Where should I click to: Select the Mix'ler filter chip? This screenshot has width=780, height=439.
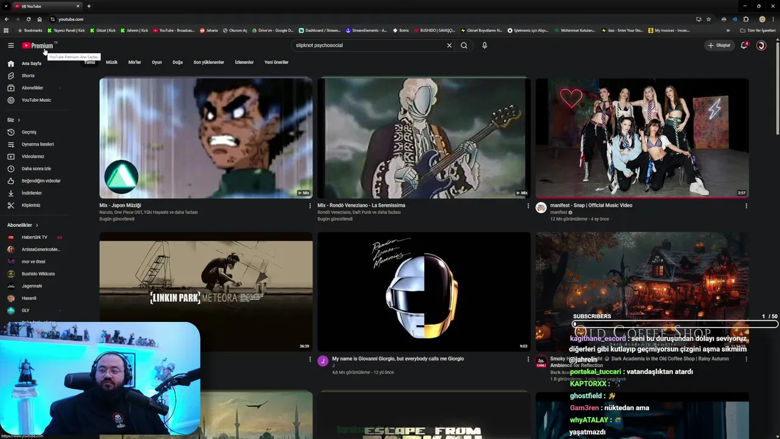click(x=135, y=62)
